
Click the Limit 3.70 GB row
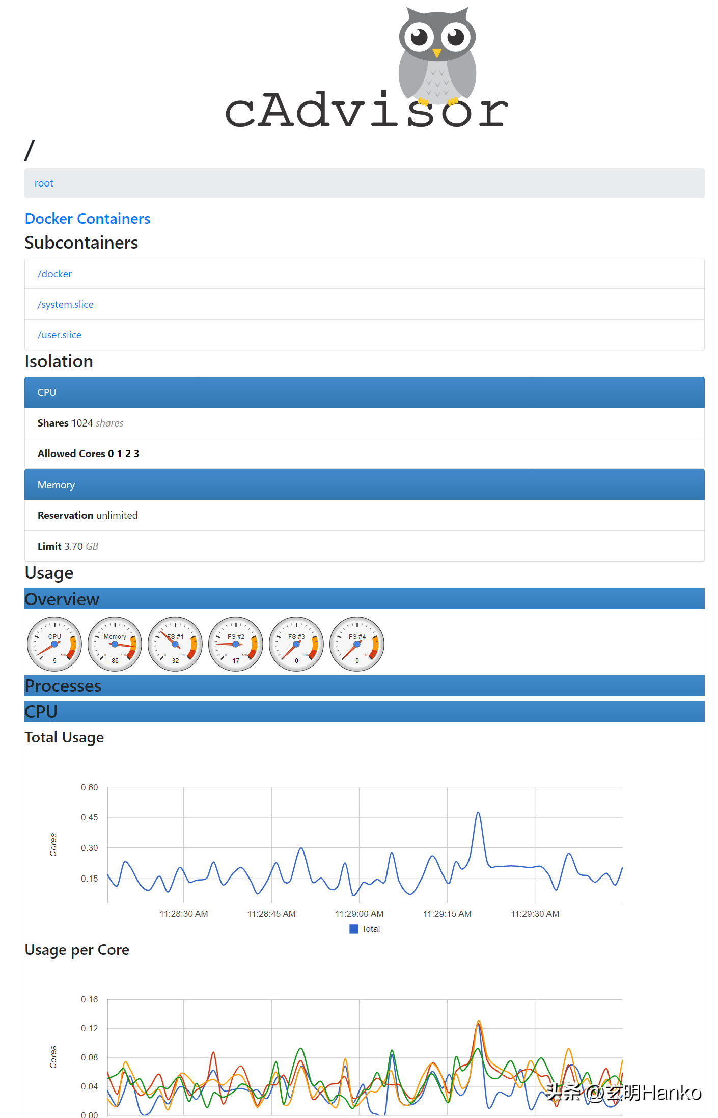coord(365,546)
